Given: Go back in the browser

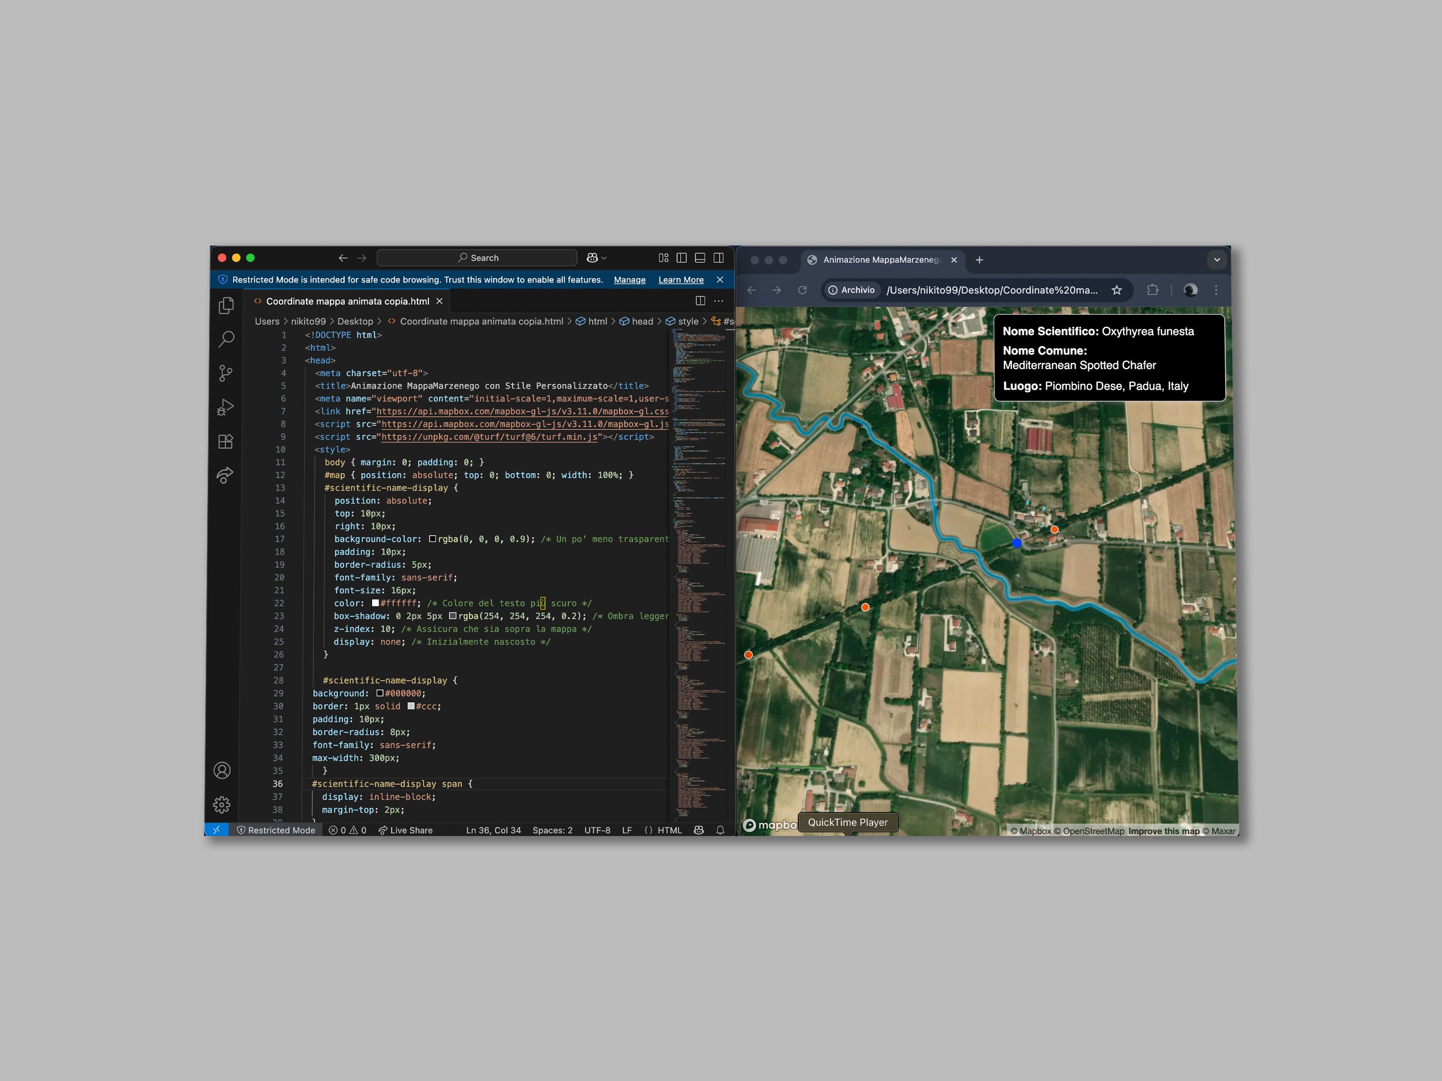Looking at the screenshot, I should point(752,290).
